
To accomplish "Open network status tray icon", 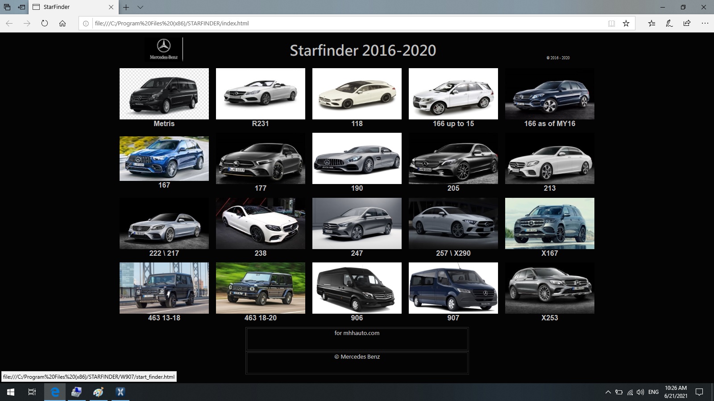I will point(630,392).
